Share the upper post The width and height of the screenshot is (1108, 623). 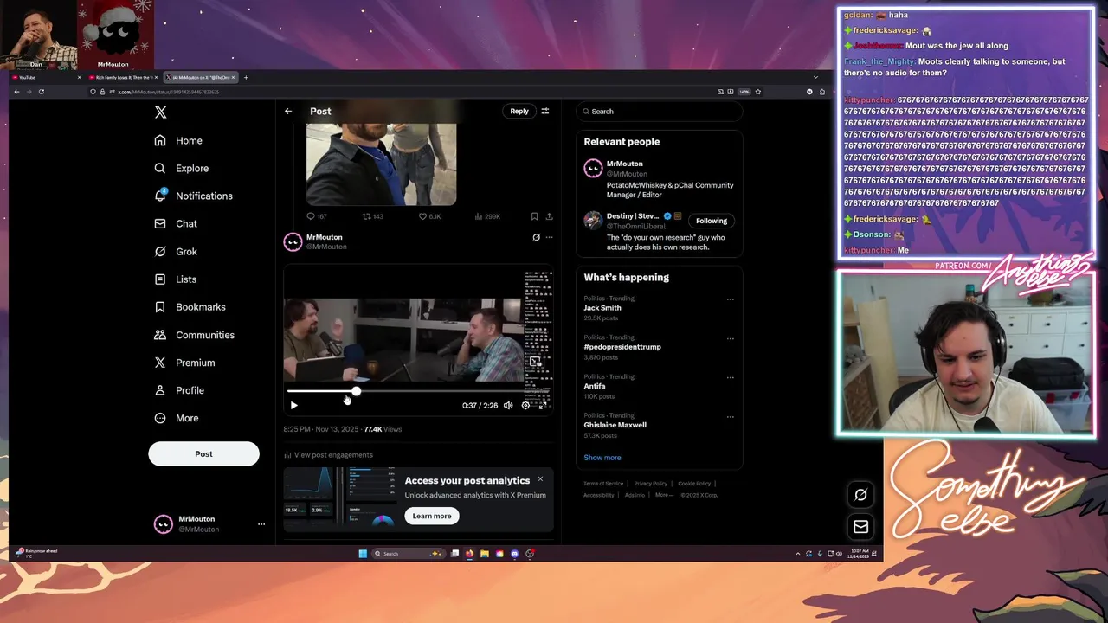pyautogui.click(x=549, y=216)
